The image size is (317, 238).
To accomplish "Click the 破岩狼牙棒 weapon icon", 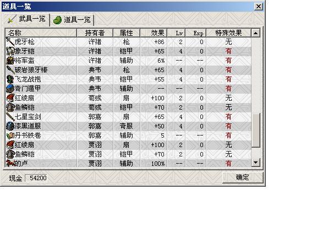I will [10, 70].
